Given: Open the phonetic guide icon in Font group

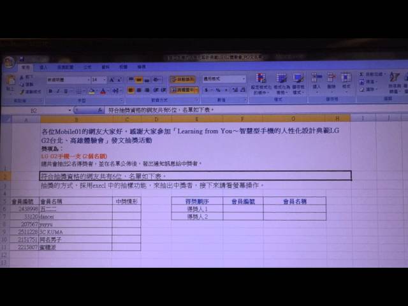Looking at the screenshot, I should (x=116, y=91).
